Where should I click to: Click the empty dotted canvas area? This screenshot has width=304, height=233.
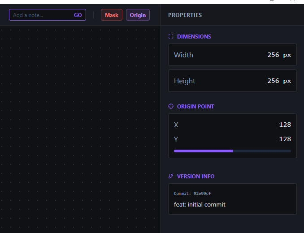click(81, 125)
